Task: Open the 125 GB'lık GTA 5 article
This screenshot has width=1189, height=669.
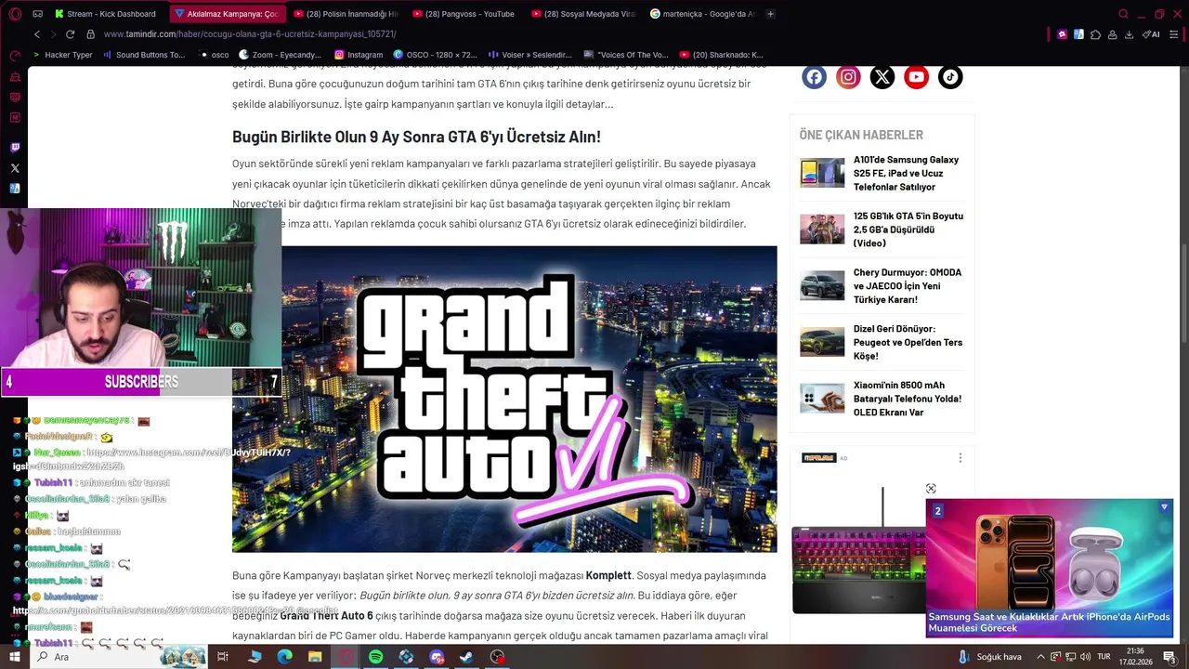Action: pos(908,230)
